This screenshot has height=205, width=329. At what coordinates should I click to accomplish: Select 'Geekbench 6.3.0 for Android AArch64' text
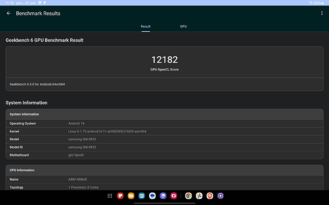tap(37, 84)
